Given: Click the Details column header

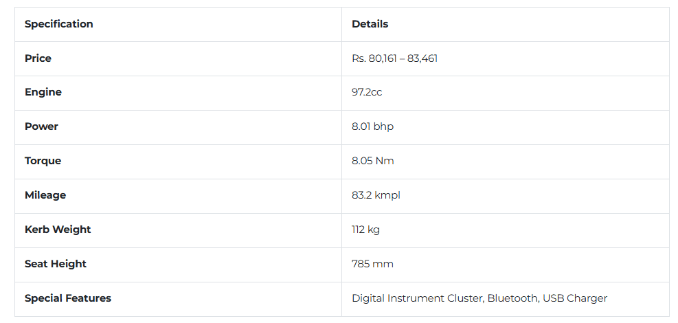Looking at the screenshot, I should coord(370,24).
